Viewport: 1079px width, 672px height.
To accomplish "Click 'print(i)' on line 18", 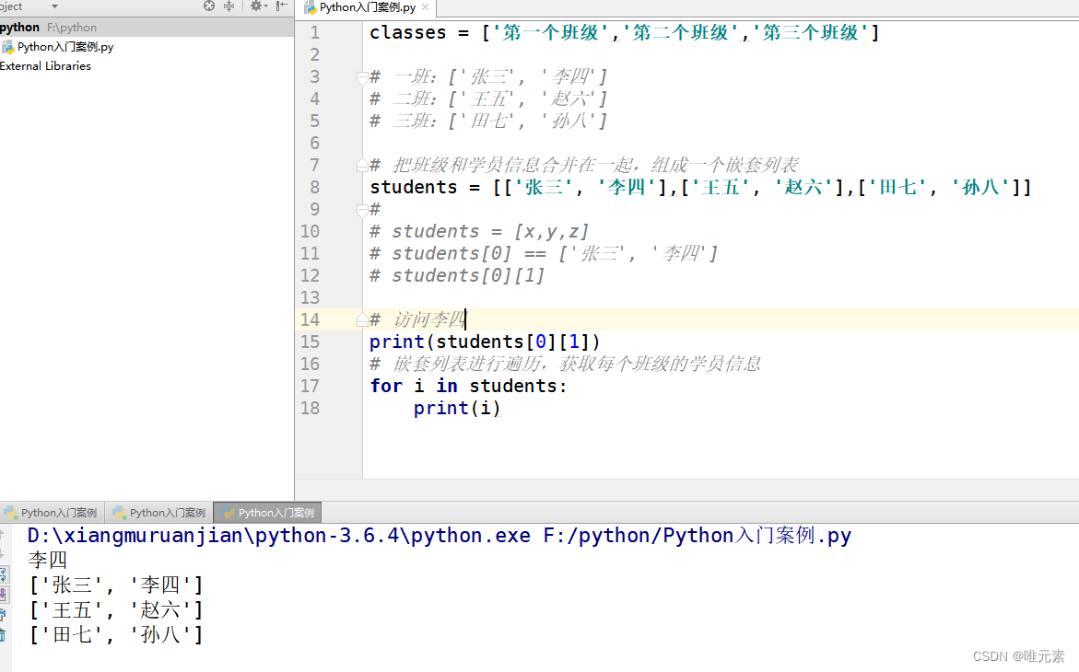I will (457, 408).
